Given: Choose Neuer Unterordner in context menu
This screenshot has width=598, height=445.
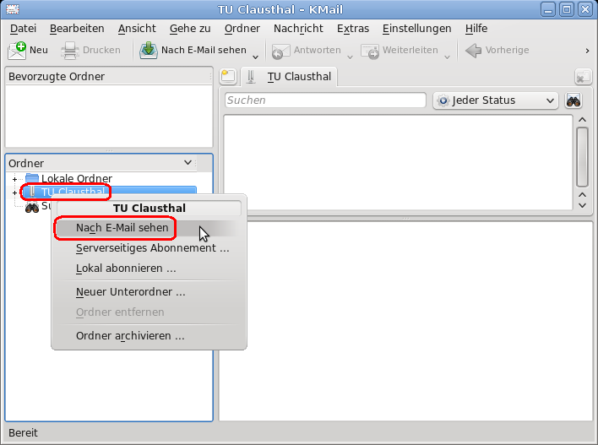Looking at the screenshot, I should click(149, 292).
